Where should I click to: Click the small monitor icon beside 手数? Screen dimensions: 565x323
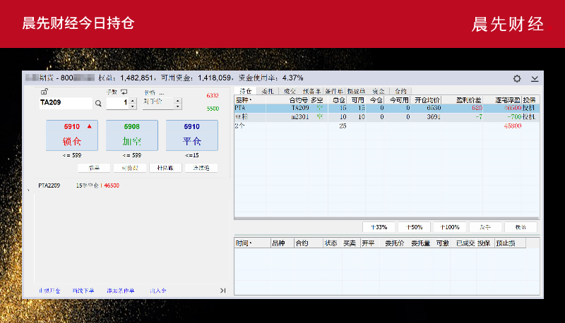point(124,92)
